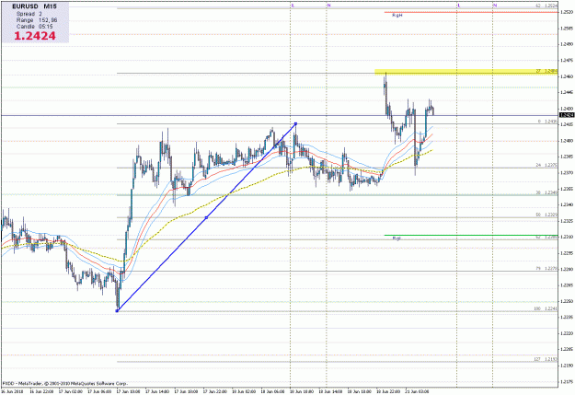575x395 pixels.
Task: Select the trend line end handle at the high
Action: 295,123
